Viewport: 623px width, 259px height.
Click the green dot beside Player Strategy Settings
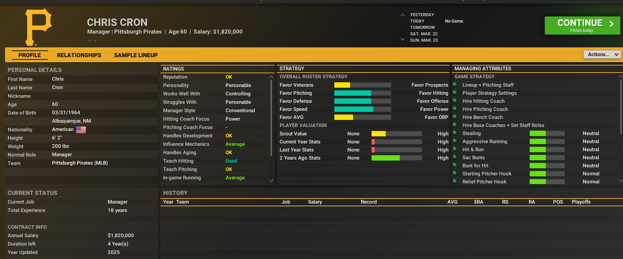pos(455,93)
